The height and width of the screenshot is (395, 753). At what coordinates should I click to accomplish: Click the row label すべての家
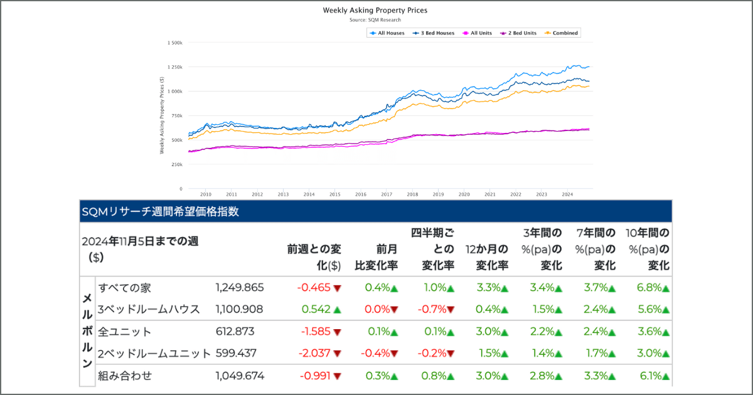(125, 288)
